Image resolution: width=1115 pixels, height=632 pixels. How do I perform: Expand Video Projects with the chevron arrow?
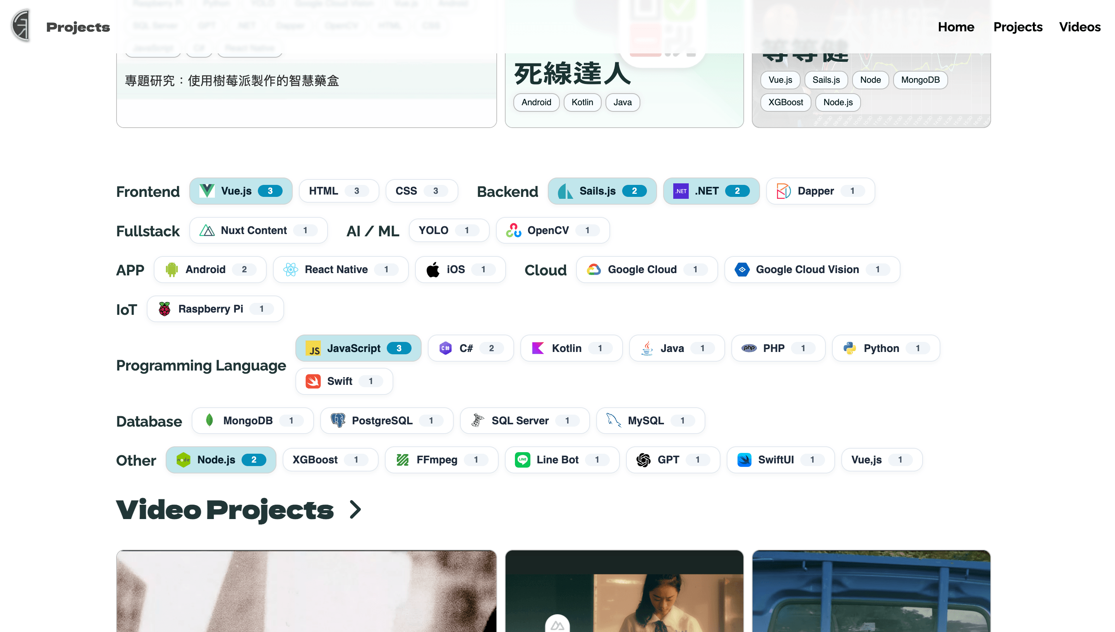[x=355, y=510]
